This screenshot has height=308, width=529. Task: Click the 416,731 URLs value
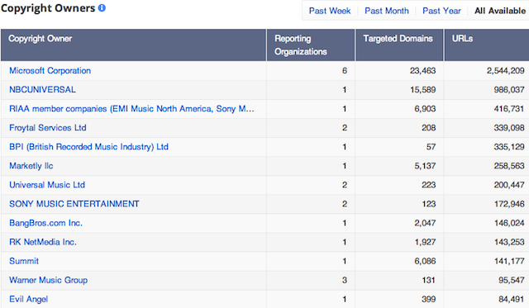click(x=509, y=109)
